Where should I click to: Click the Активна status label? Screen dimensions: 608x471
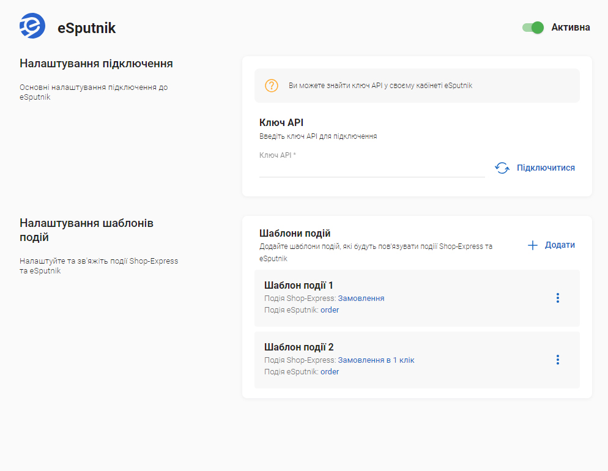571,28
